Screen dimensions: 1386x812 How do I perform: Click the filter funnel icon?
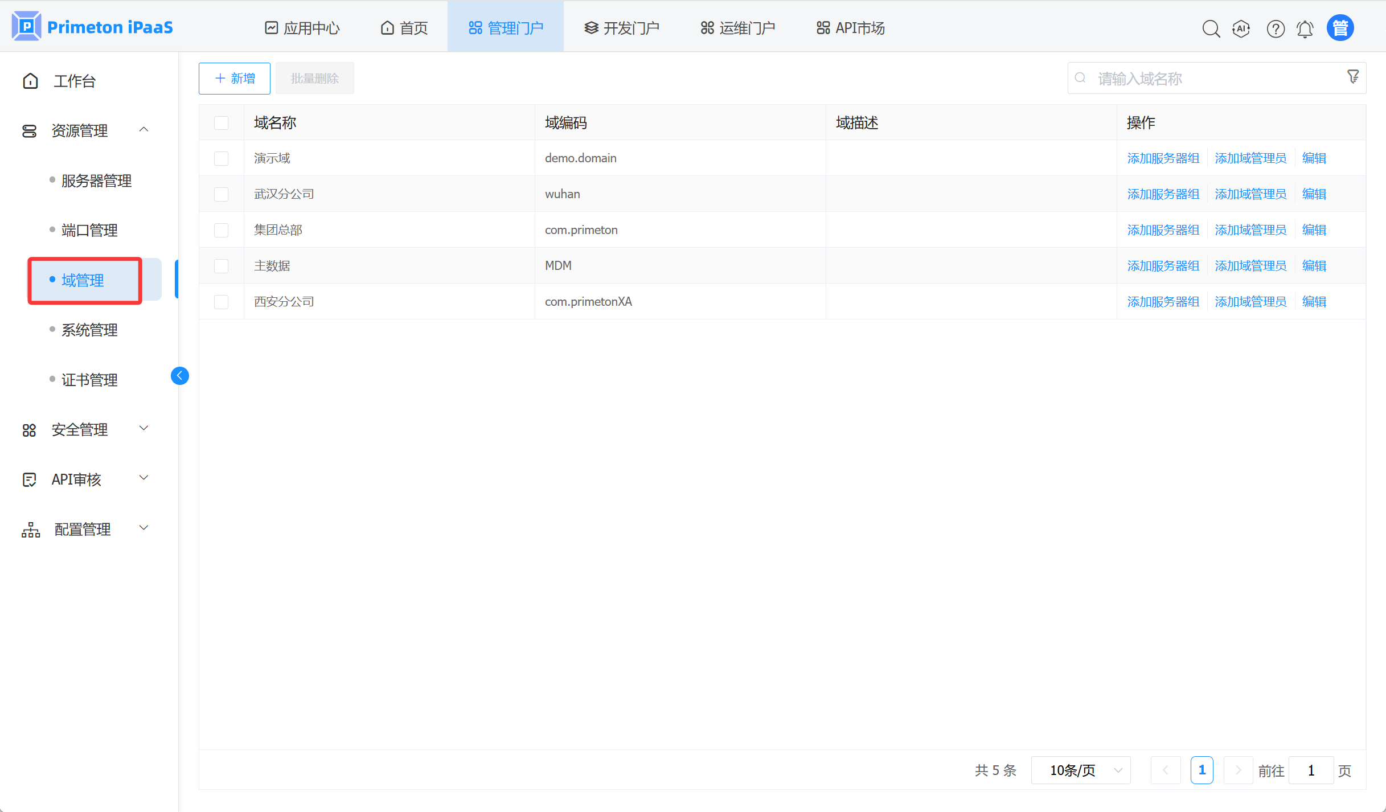pyautogui.click(x=1353, y=76)
